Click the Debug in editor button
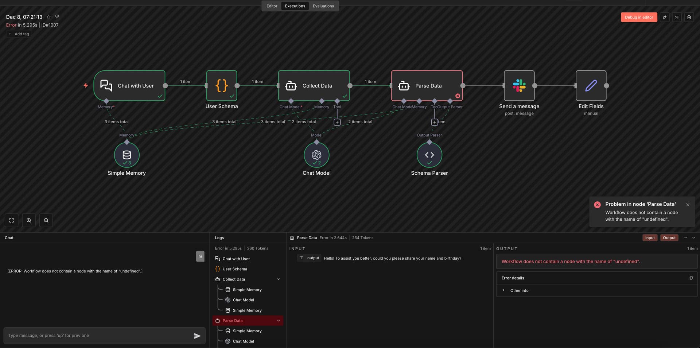700x348 pixels. point(639,17)
